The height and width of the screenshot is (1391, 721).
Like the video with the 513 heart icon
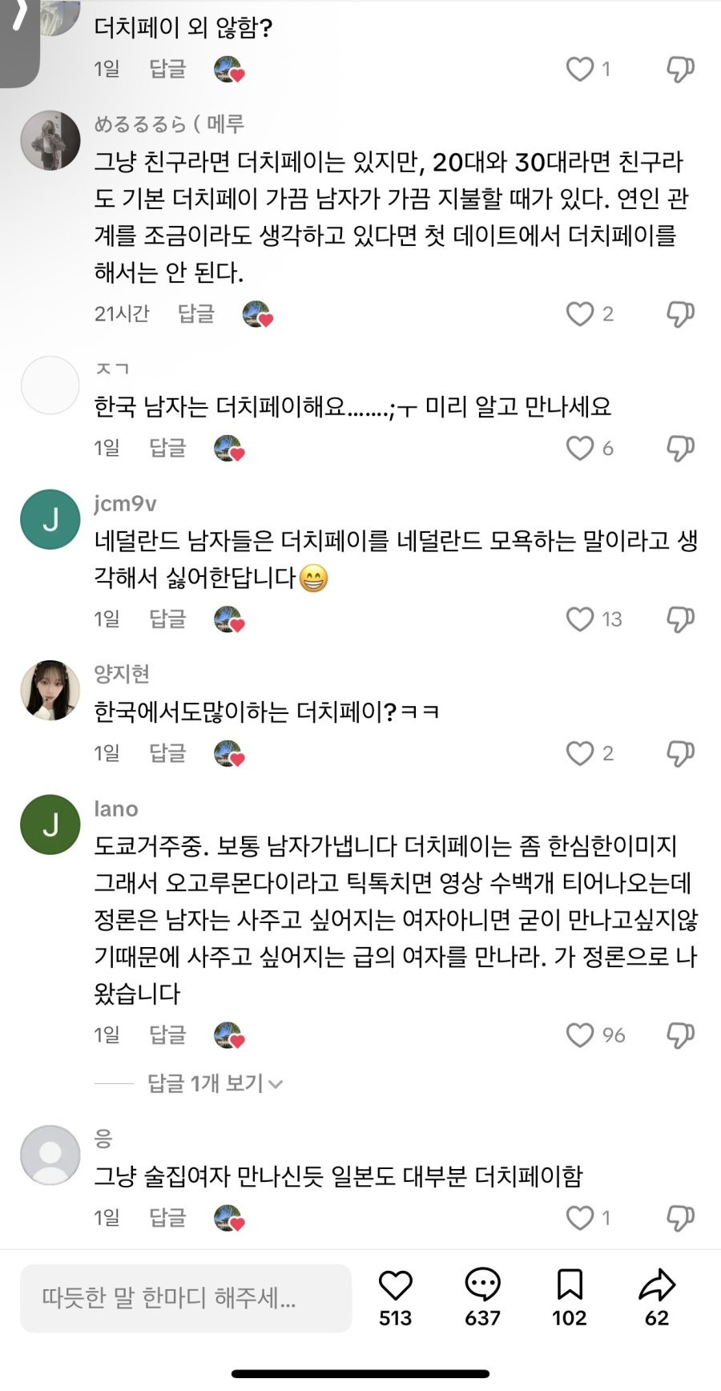(x=395, y=1286)
